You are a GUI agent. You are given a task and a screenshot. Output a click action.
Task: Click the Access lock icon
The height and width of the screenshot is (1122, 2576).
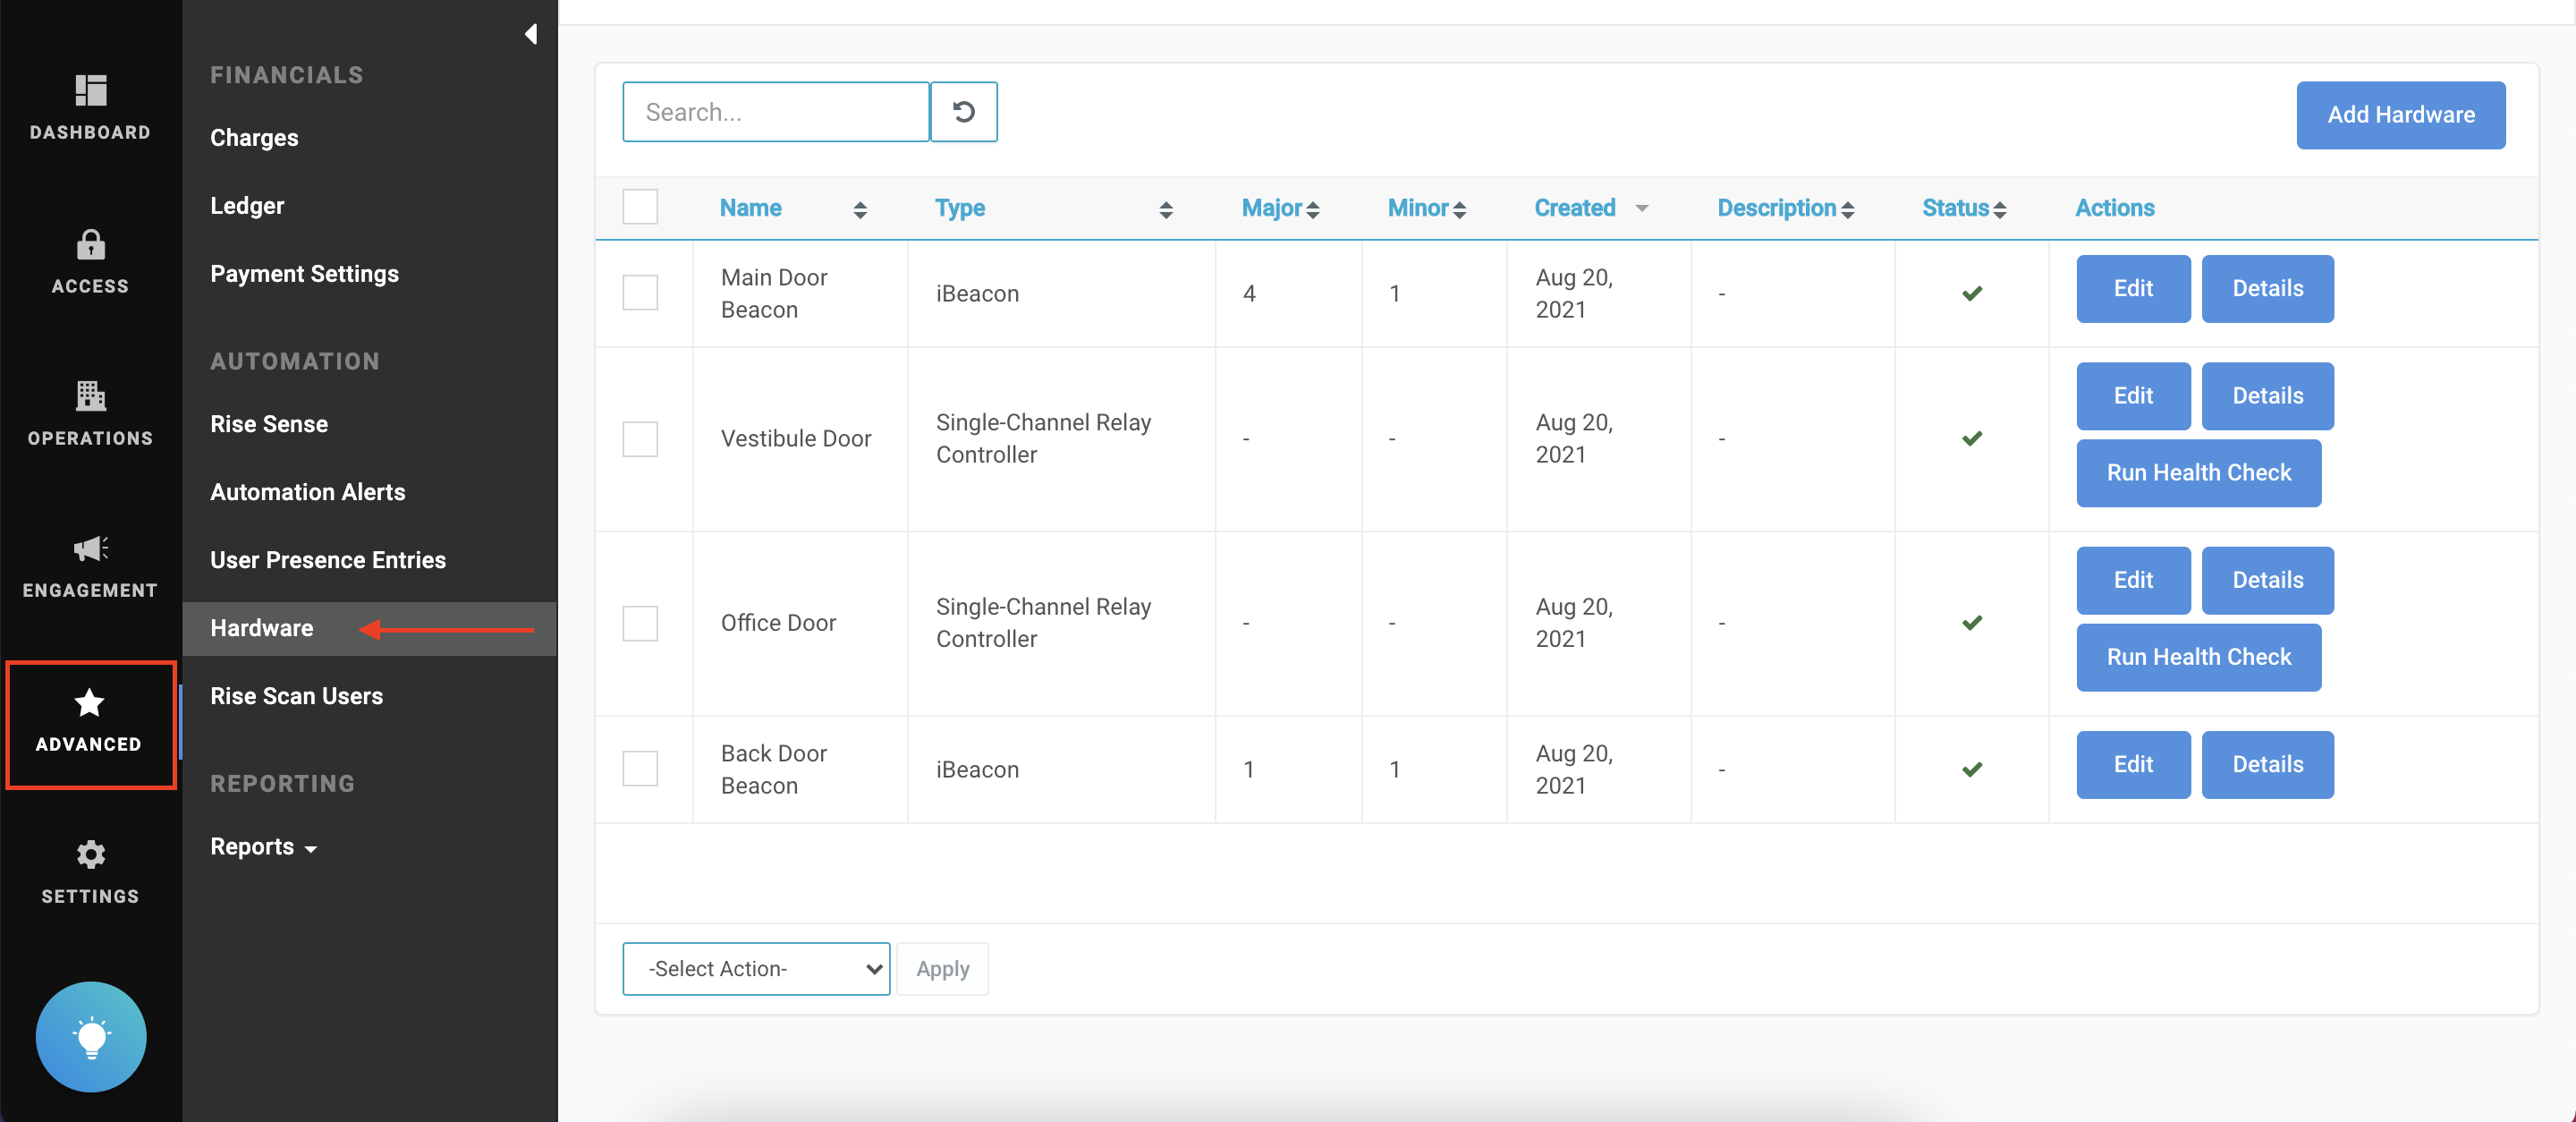pyautogui.click(x=90, y=245)
